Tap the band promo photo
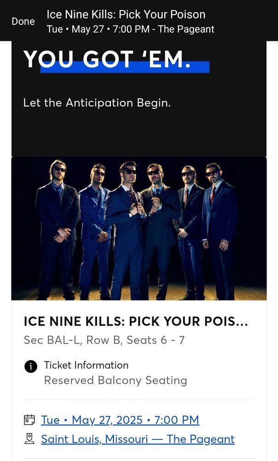 pos(139,228)
